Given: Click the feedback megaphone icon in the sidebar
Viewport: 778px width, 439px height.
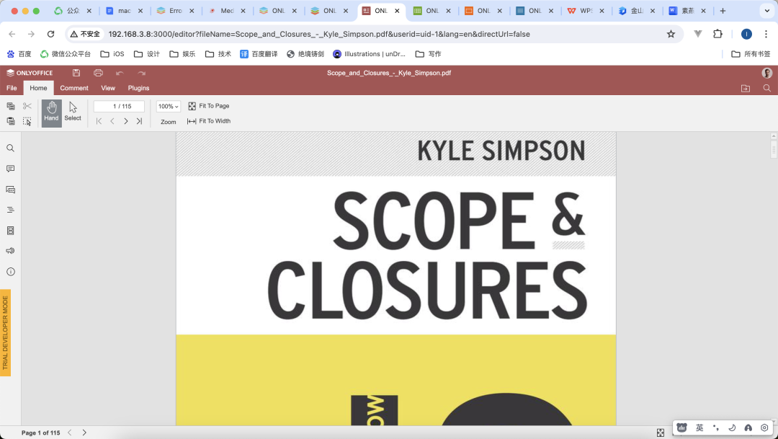Looking at the screenshot, I should [10, 251].
